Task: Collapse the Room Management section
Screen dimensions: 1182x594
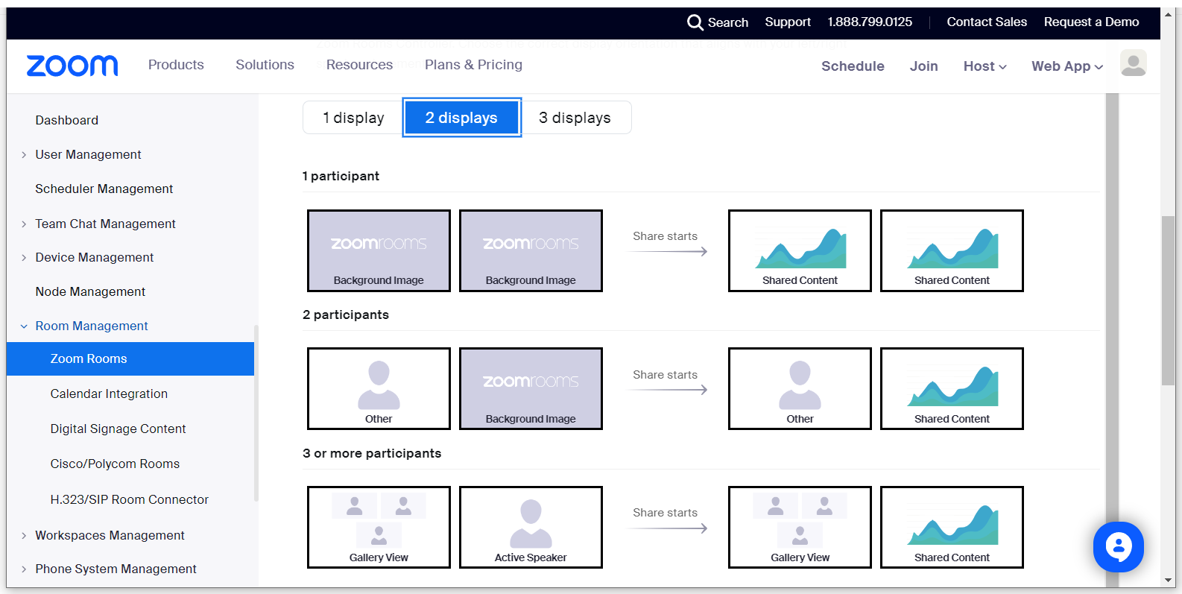Action: 91,326
